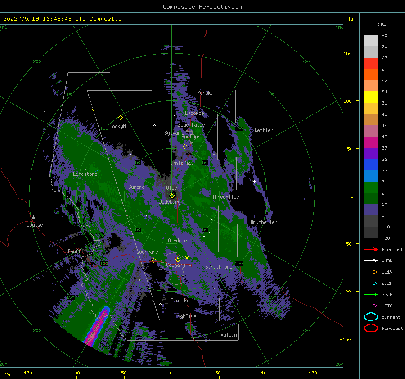Pick the magenta 39-42 dBZ swatch
This screenshot has width=405, height=379.
(x=371, y=142)
